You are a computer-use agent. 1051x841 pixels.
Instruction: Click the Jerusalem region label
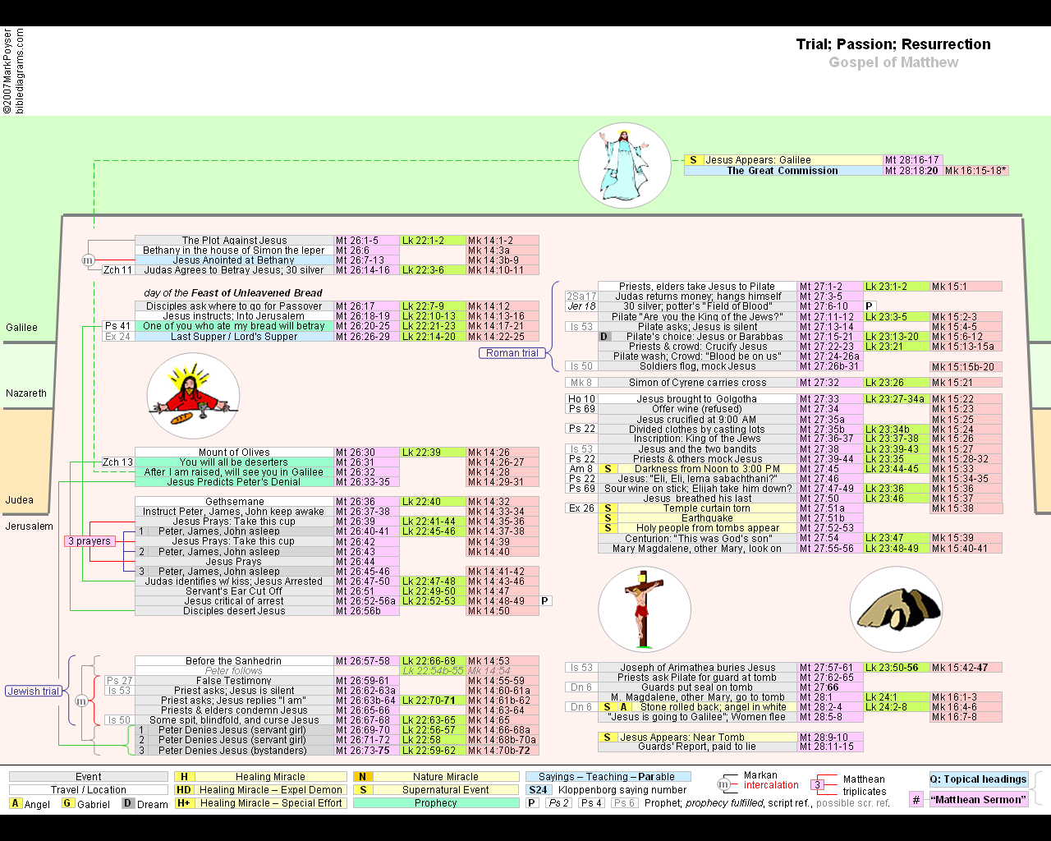(x=30, y=526)
